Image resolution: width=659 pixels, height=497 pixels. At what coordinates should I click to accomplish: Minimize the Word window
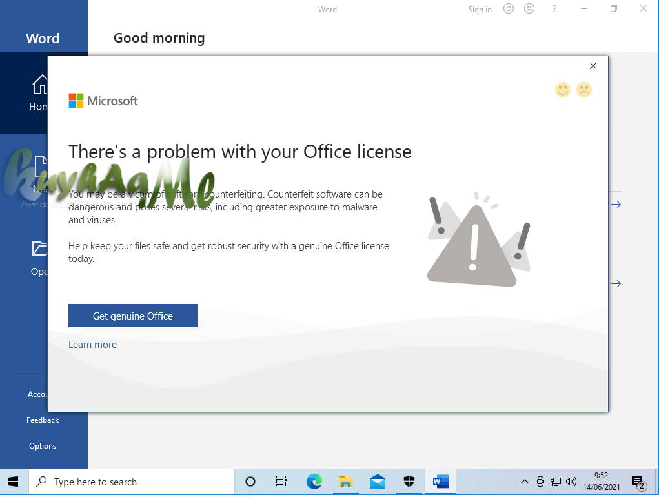583,9
